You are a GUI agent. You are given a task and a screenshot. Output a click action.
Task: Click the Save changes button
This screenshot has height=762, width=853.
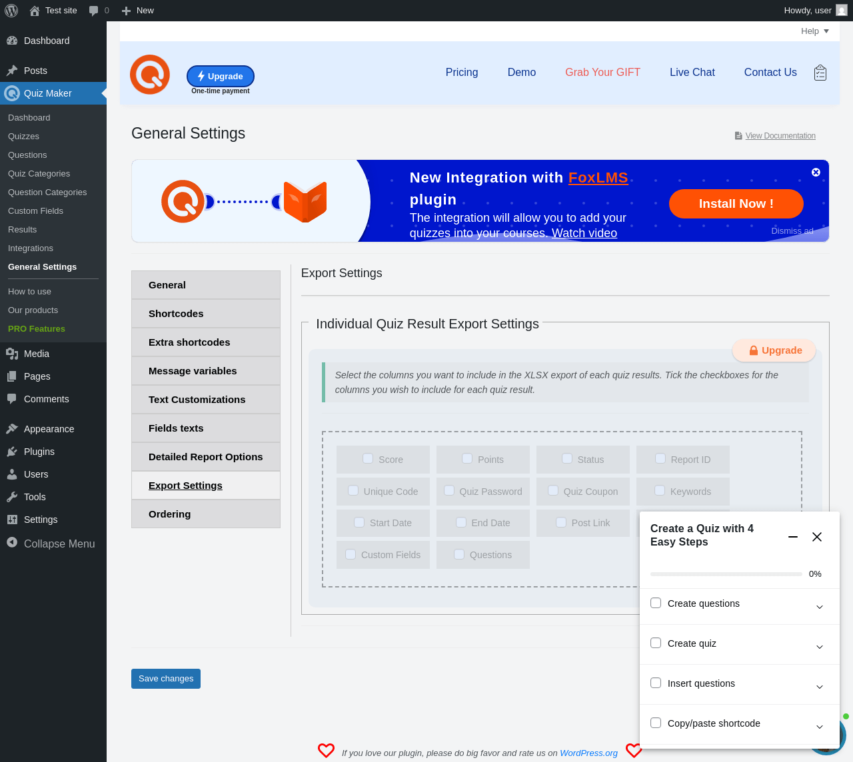pos(166,679)
